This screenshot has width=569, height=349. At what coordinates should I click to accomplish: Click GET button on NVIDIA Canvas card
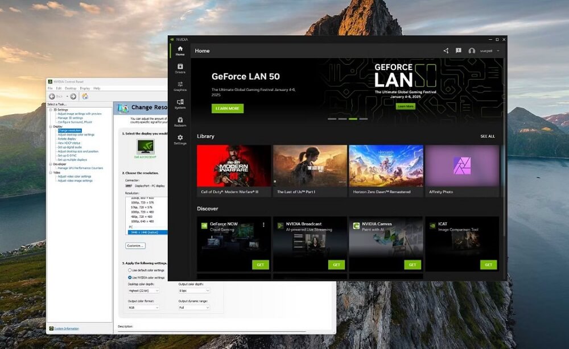pyautogui.click(x=413, y=265)
